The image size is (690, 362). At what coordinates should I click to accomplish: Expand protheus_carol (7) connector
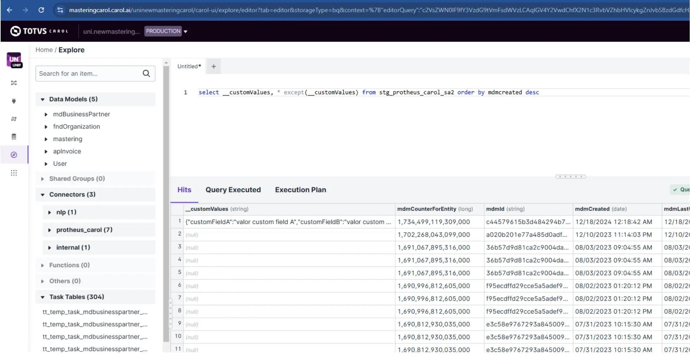coord(99,230)
